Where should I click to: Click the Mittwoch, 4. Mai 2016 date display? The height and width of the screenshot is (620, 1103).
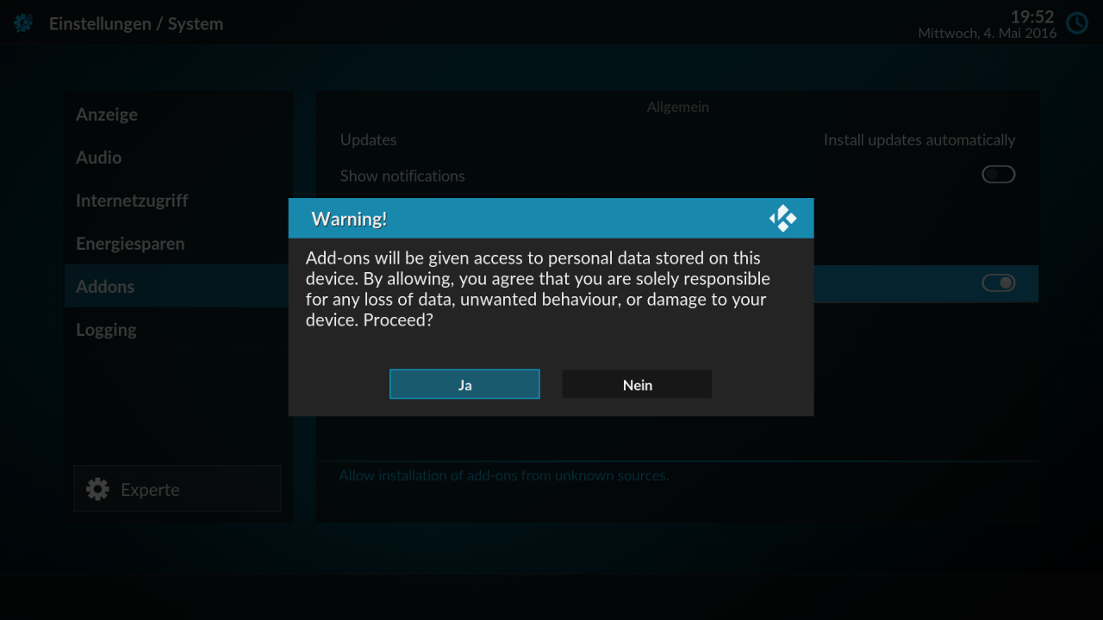coord(985,33)
